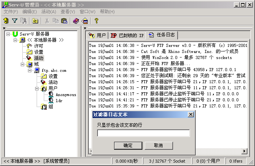Open the 帮助(H) menu
Screen dimensions: 255x166
pyautogui.click(x=107, y=12)
